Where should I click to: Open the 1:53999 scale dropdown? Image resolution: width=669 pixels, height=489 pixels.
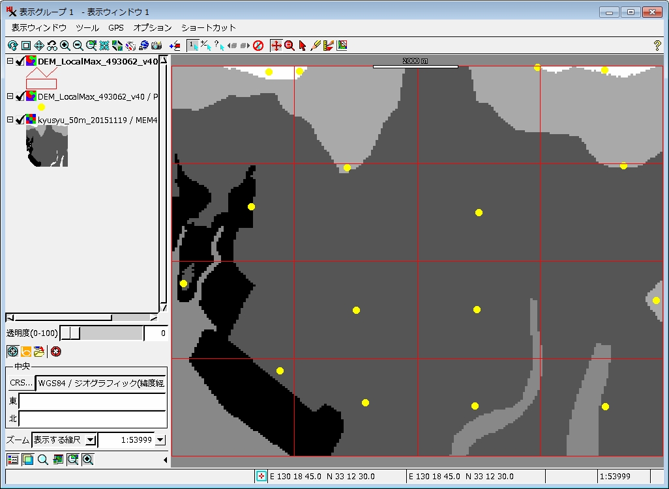[160, 440]
